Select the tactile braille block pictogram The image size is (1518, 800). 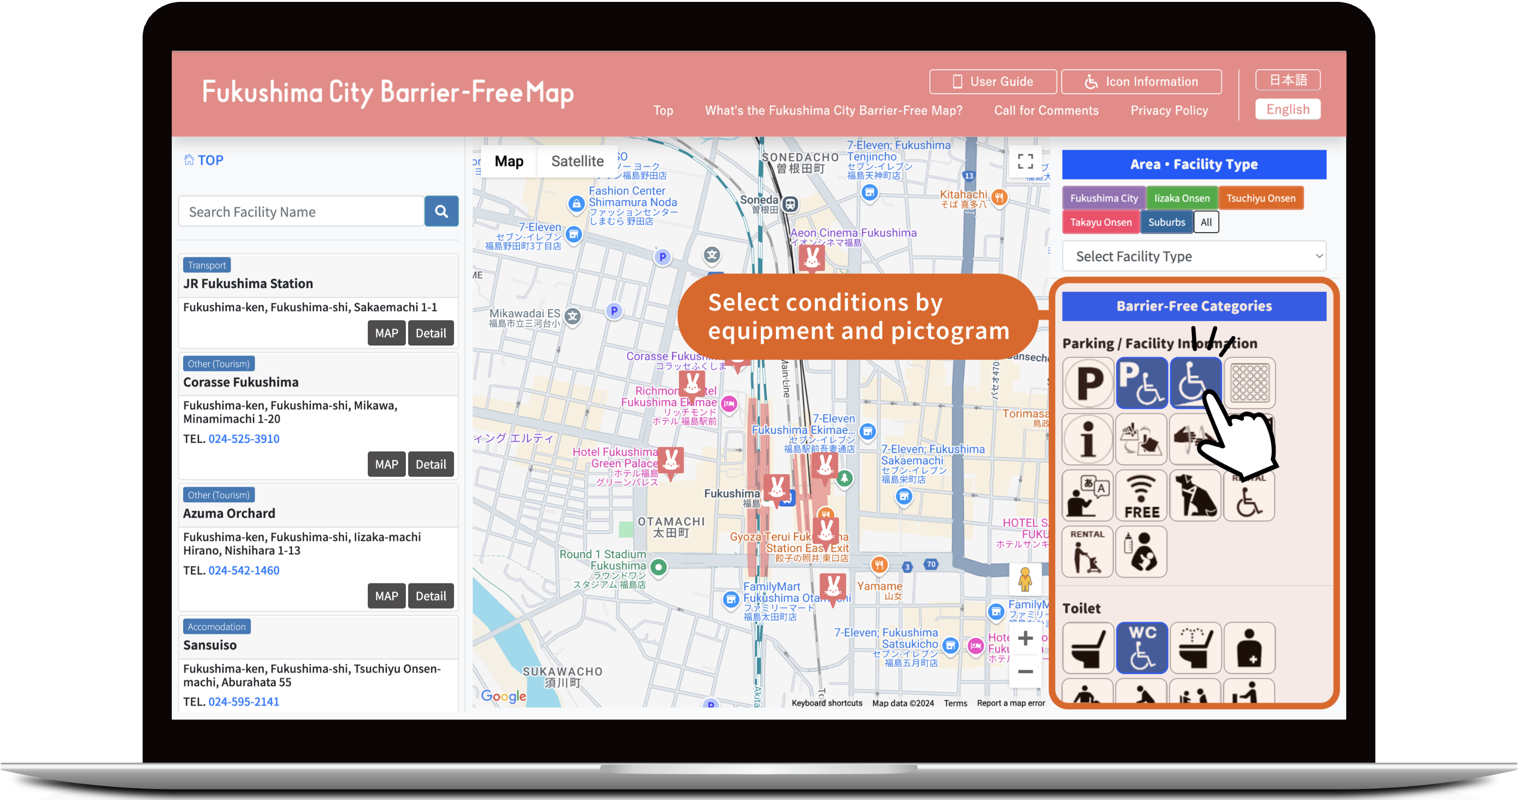1249,383
